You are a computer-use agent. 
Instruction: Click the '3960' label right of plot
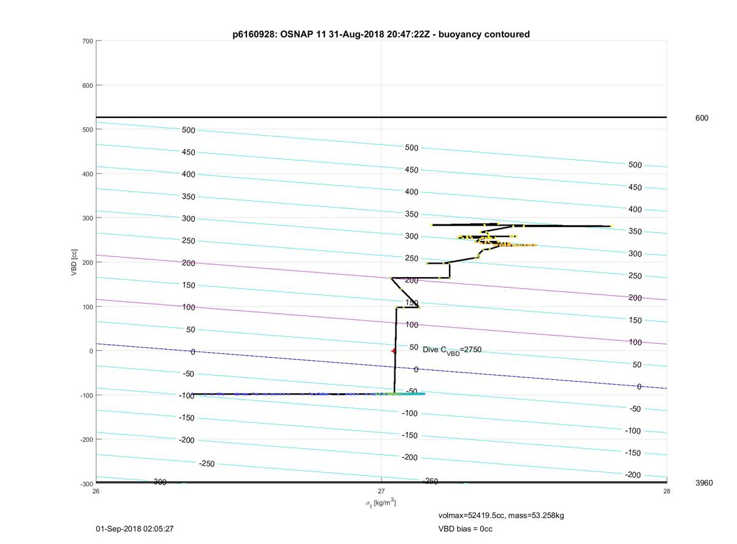704,483
